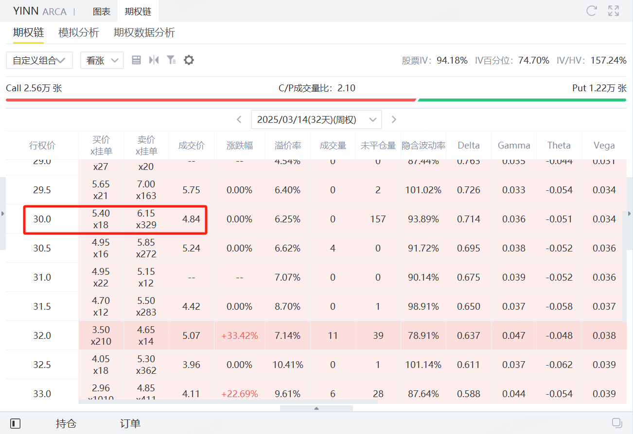Sort by the 涨跌幅 column header

click(x=240, y=145)
